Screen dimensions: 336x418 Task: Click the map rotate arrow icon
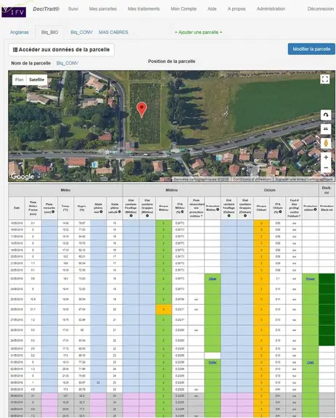(x=326, y=115)
